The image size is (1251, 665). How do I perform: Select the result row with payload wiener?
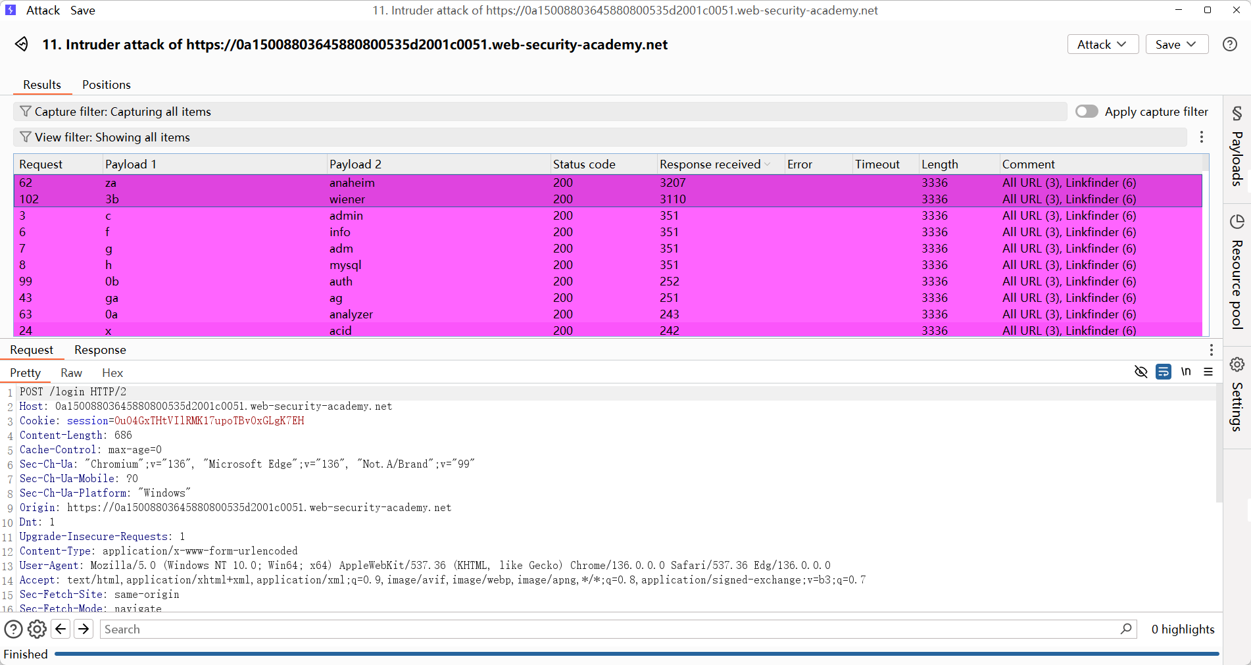[x=347, y=199]
